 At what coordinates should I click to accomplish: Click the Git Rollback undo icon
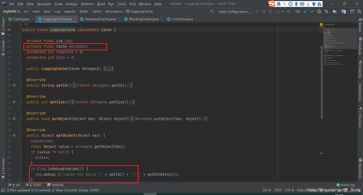pos(326,11)
